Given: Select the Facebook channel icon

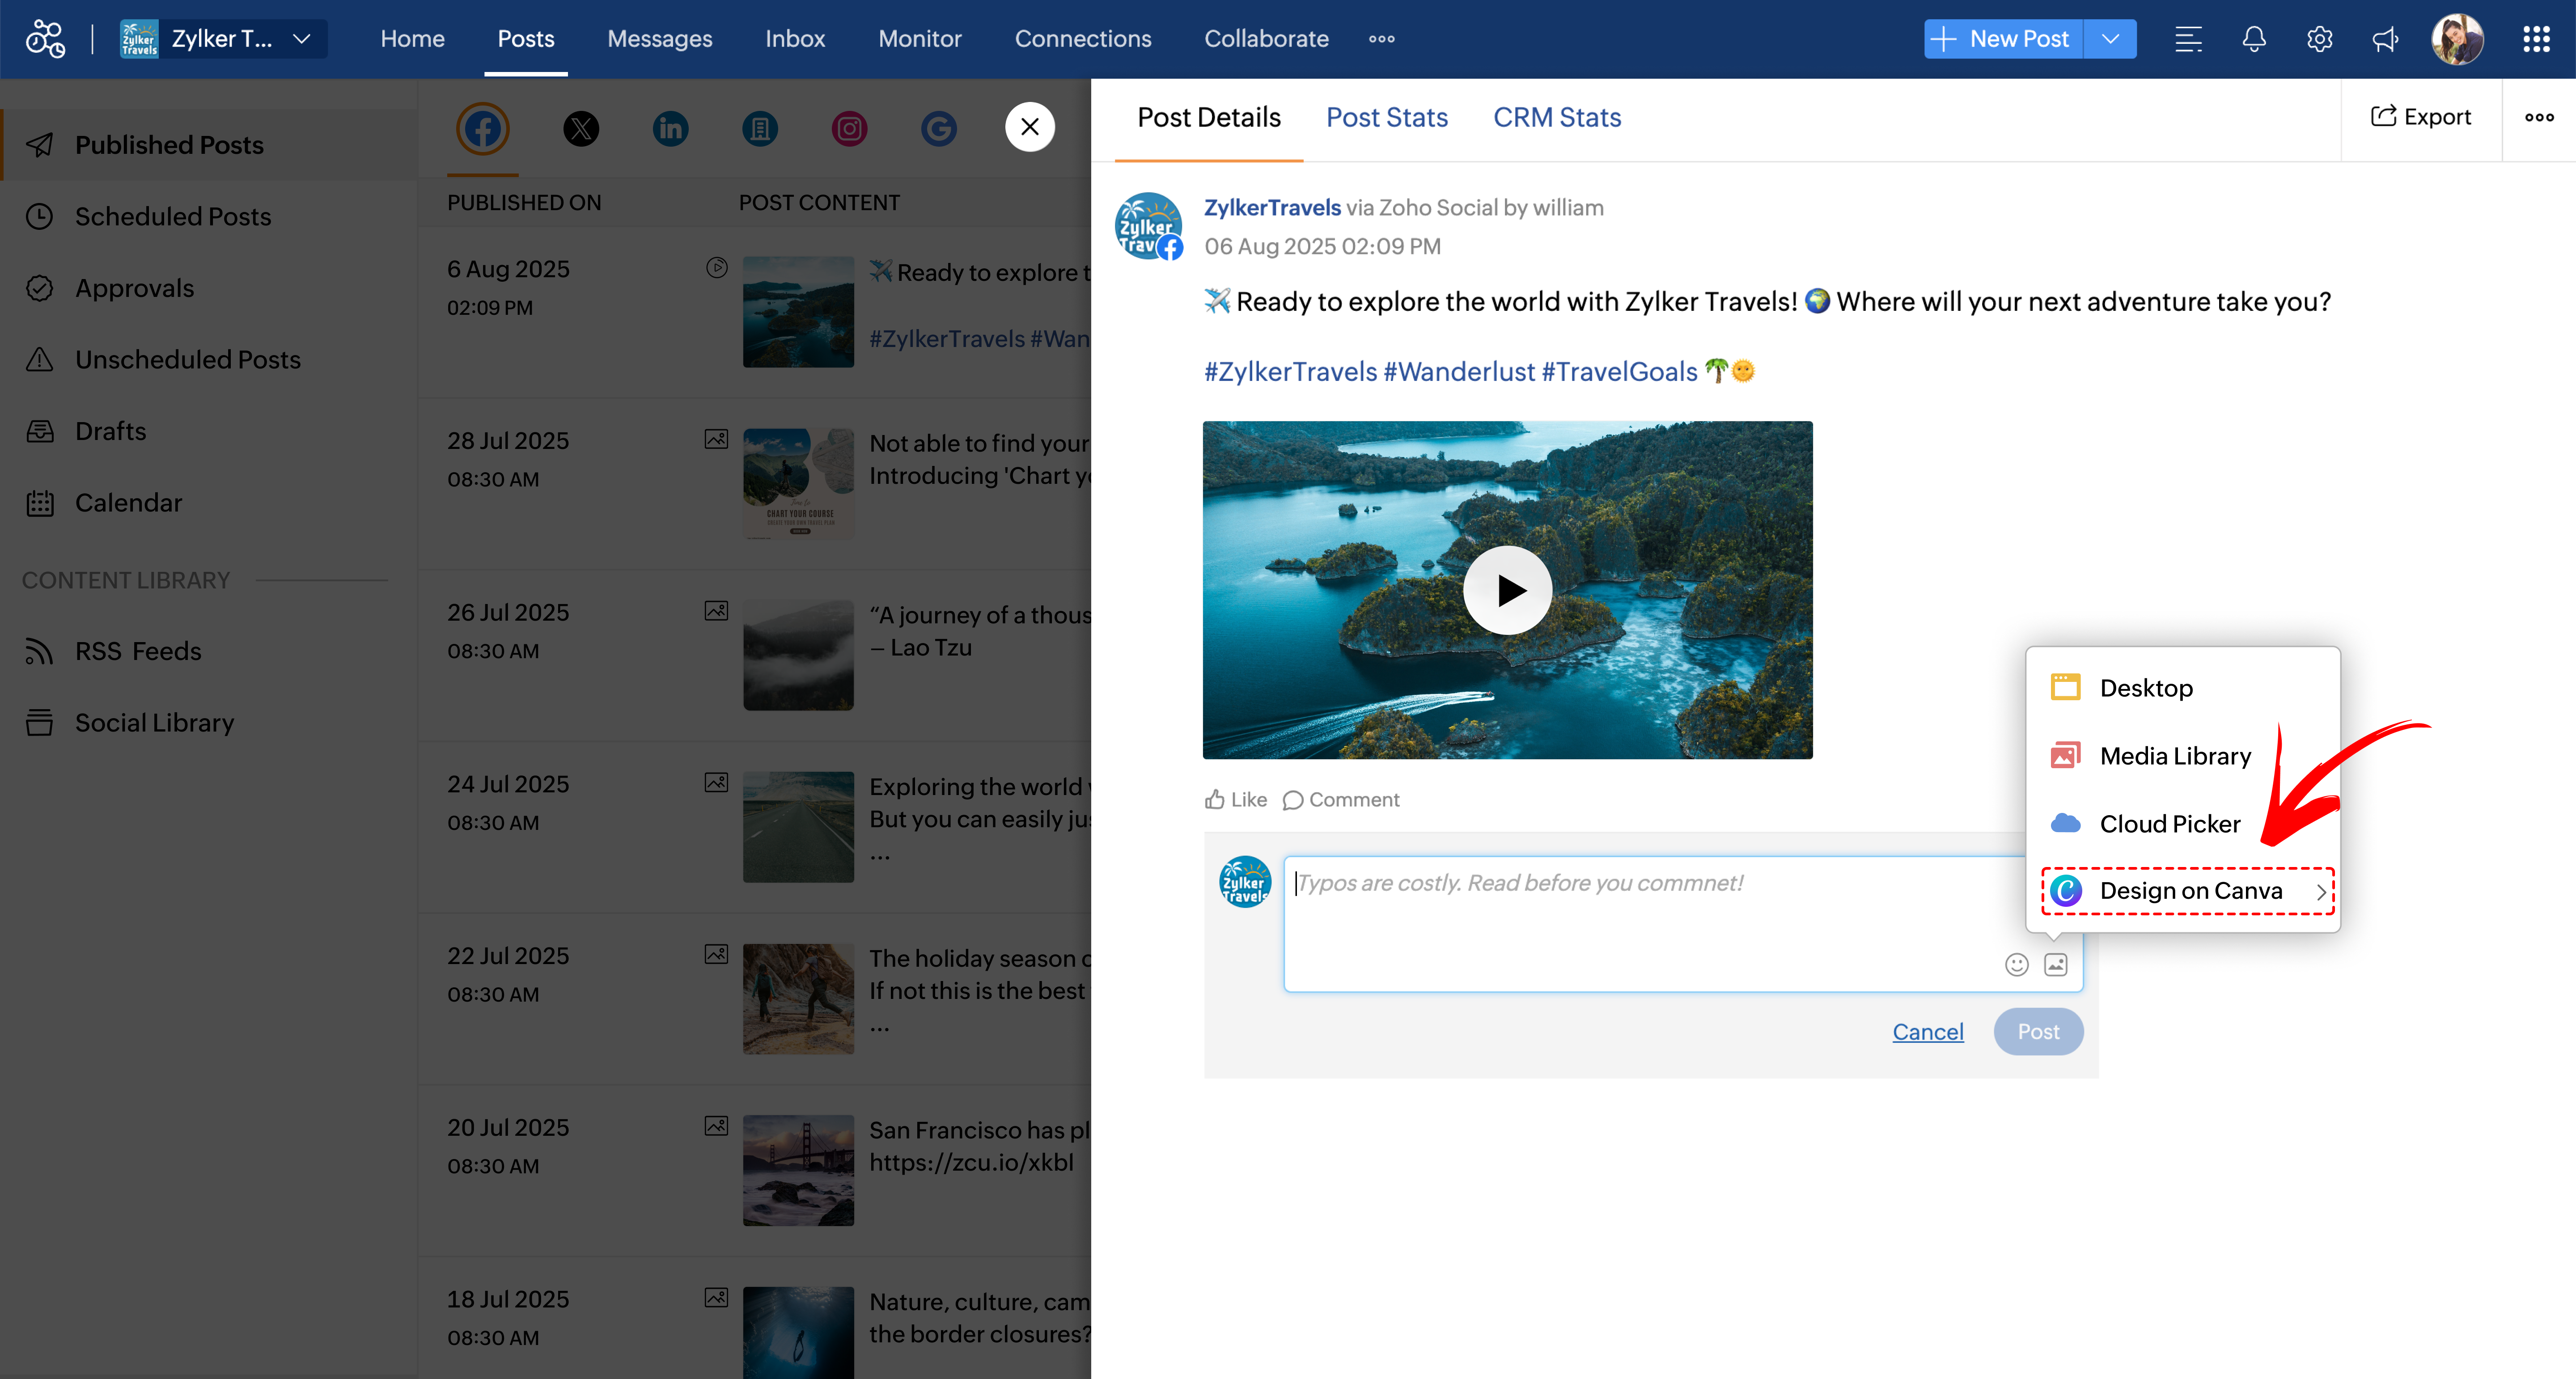Looking at the screenshot, I should pos(483,129).
